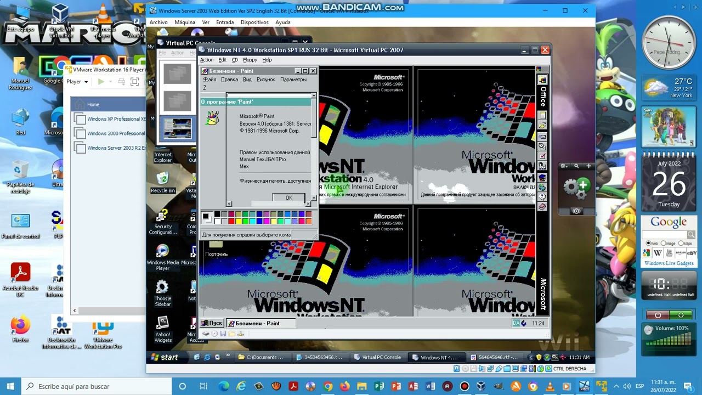702x395 pixels.
Task: Click Cortana circle icon on taskbar
Action: coord(183,386)
